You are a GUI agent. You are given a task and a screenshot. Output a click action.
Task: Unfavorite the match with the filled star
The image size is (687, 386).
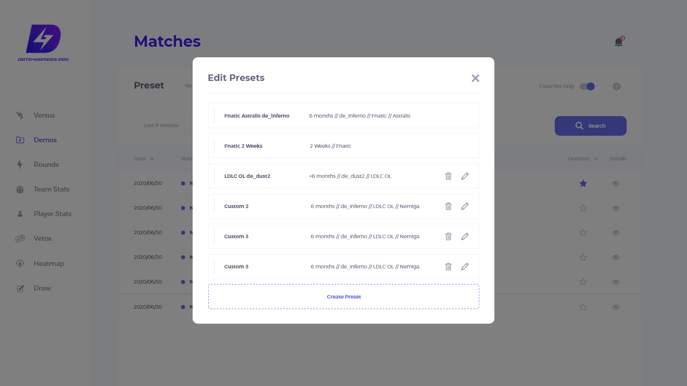pos(583,183)
